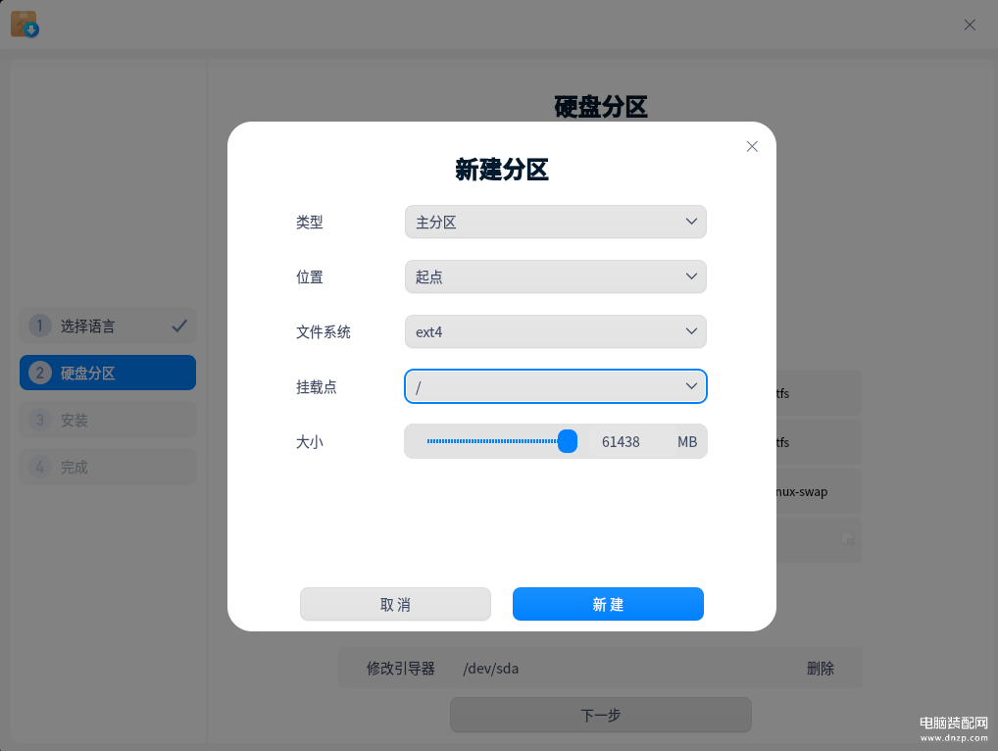Click the step 4 number badge for 完成

[39, 467]
